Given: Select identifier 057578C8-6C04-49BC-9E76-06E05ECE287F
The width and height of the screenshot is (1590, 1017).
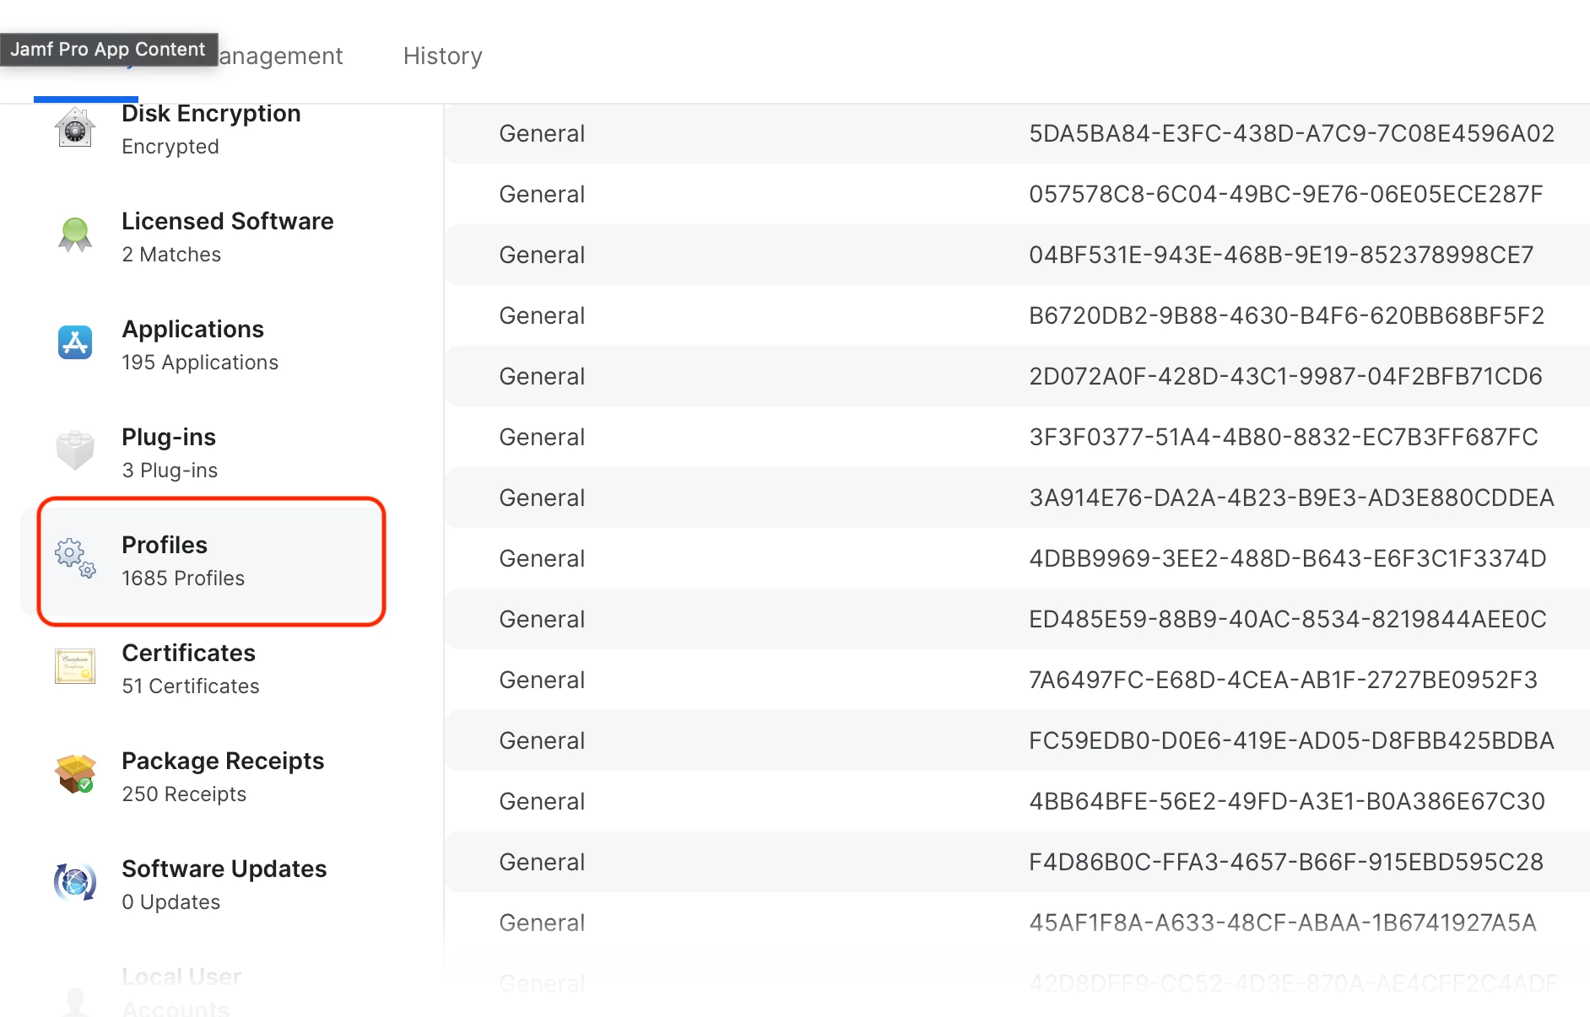Looking at the screenshot, I should click(1285, 194).
